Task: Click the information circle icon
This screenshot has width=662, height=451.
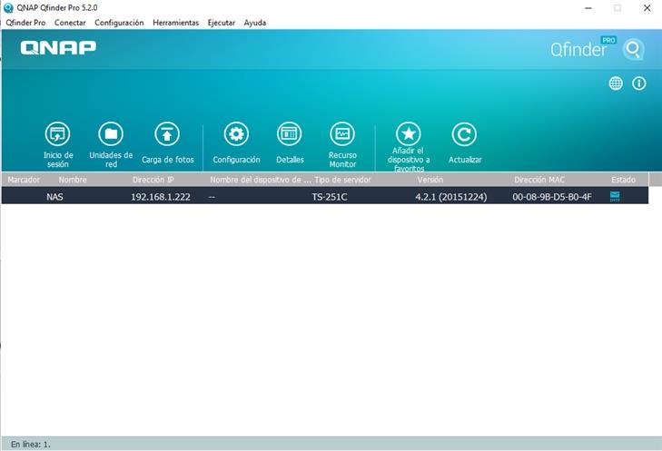Action: (x=638, y=83)
